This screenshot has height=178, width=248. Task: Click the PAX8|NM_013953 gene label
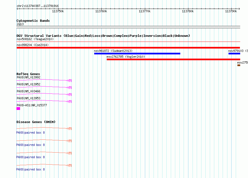[x=28, y=98]
